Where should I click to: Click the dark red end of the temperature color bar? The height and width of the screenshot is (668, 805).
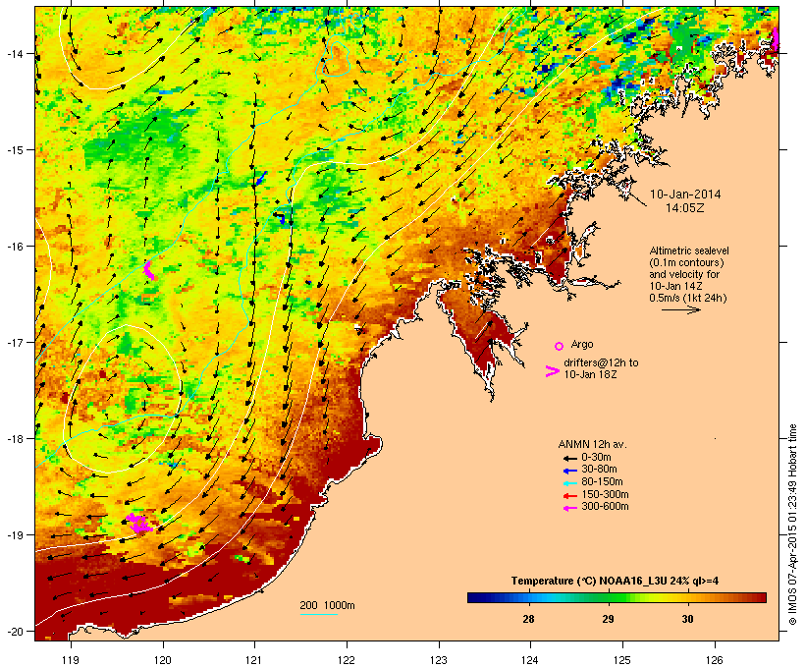click(761, 597)
